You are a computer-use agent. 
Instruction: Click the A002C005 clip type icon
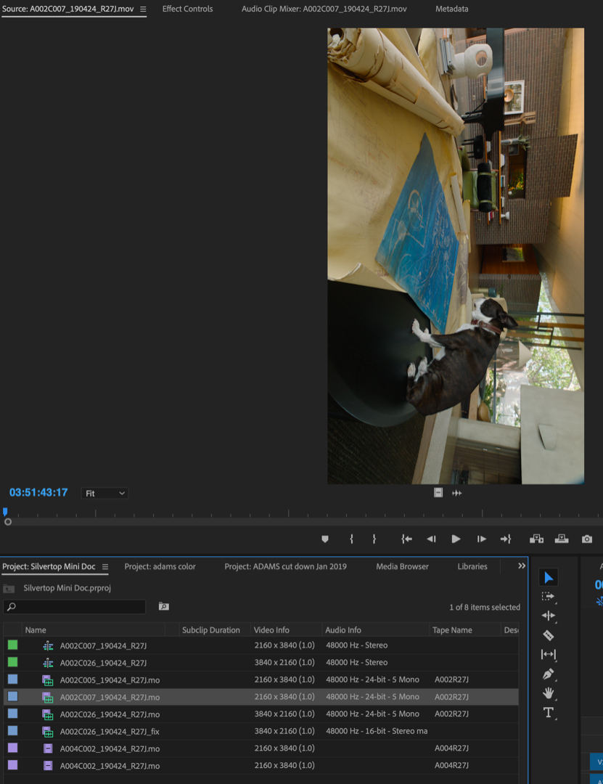[47, 680]
